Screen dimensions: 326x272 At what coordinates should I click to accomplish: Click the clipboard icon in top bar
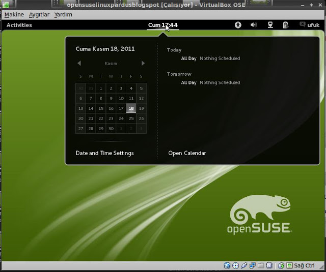coord(285,25)
